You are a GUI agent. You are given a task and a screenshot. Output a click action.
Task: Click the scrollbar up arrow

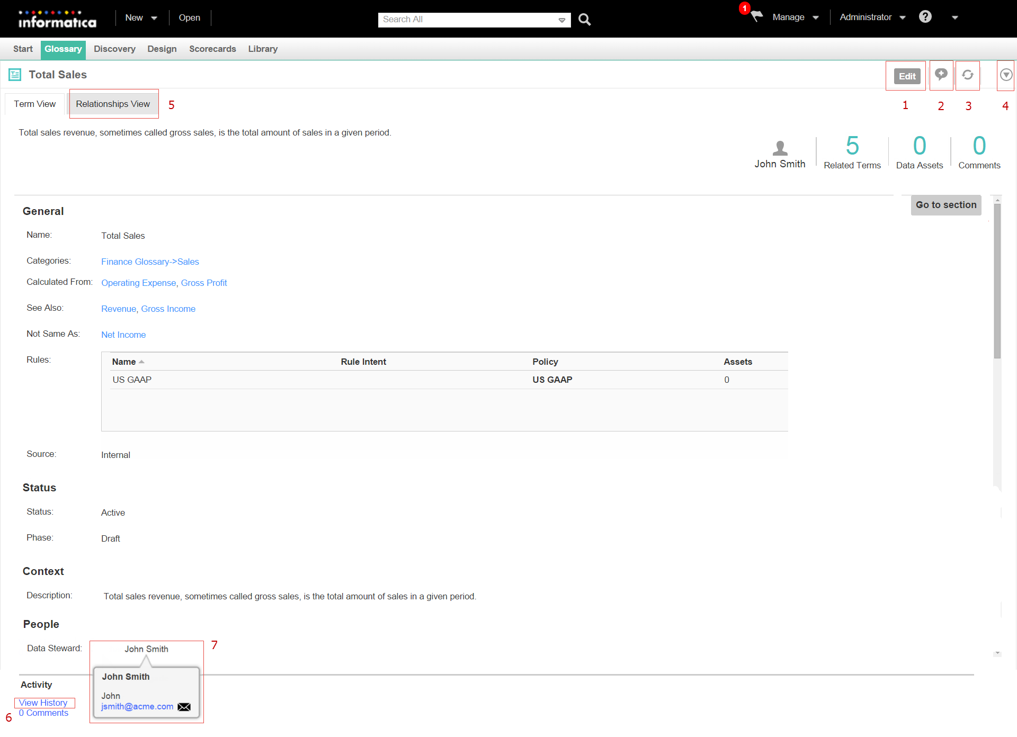coord(997,201)
